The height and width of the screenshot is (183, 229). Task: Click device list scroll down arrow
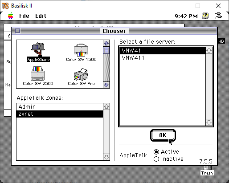coord(106,85)
